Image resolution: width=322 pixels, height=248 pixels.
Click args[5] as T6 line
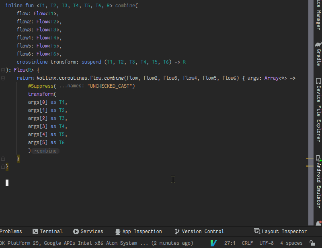click(x=46, y=143)
